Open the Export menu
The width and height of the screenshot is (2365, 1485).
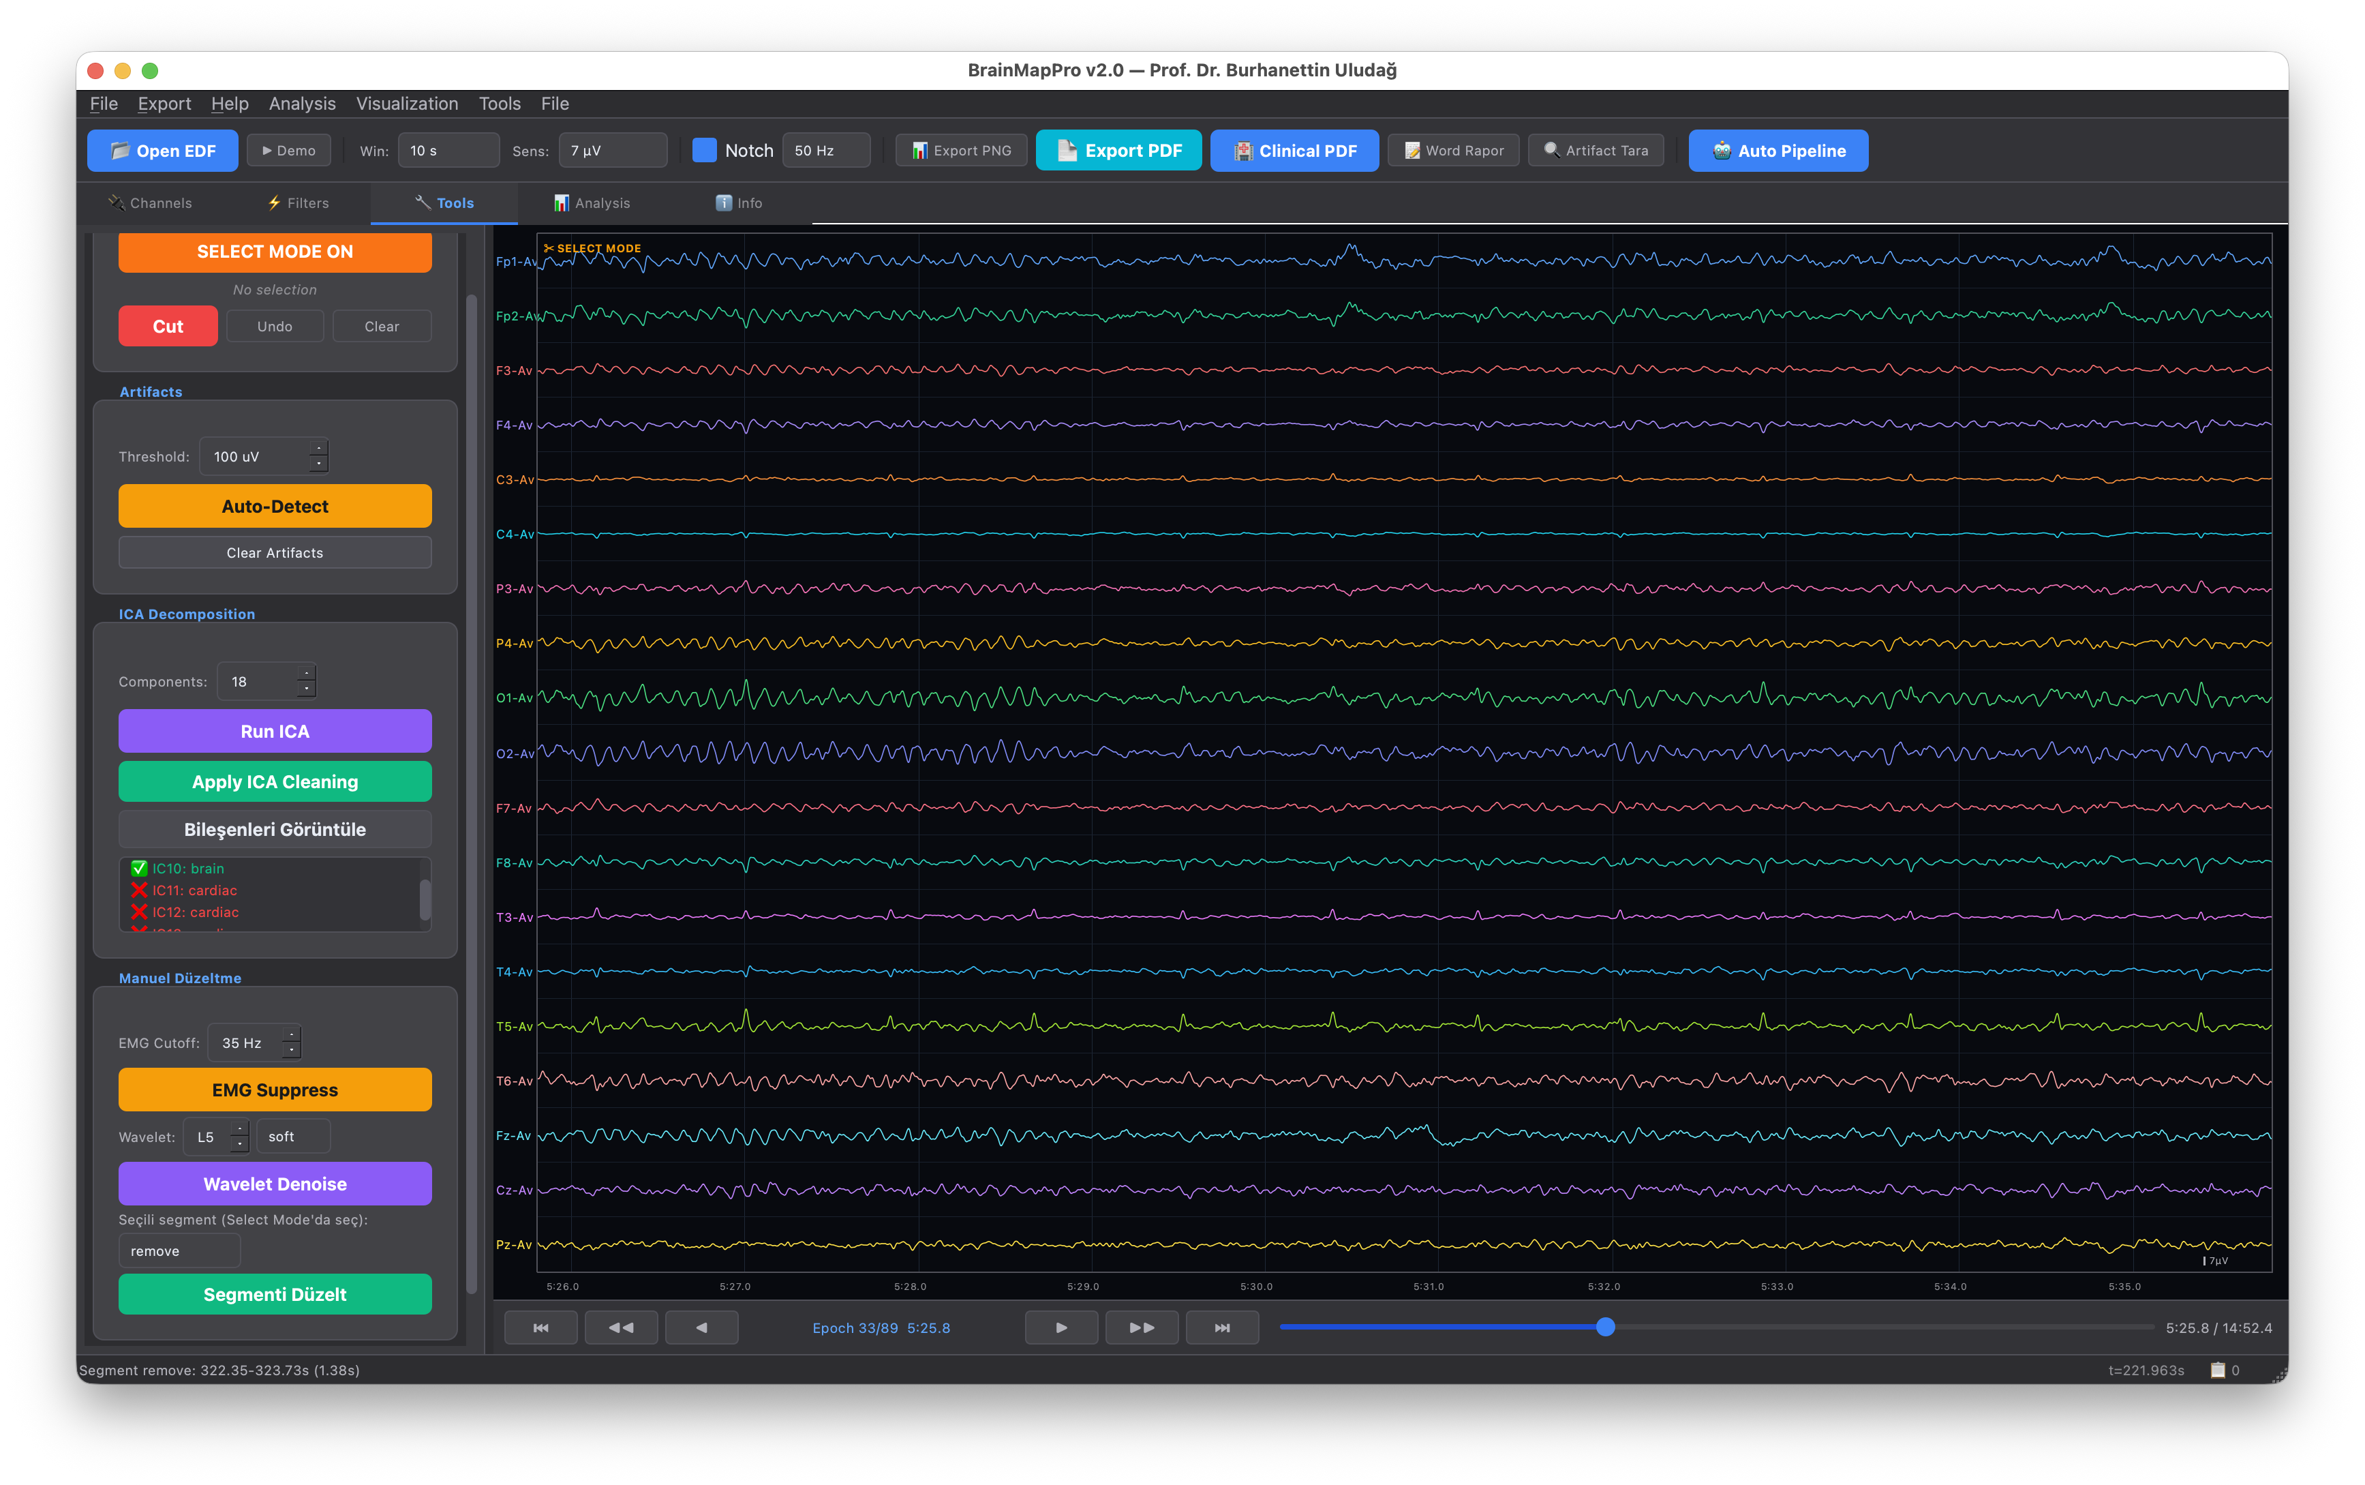point(164,103)
